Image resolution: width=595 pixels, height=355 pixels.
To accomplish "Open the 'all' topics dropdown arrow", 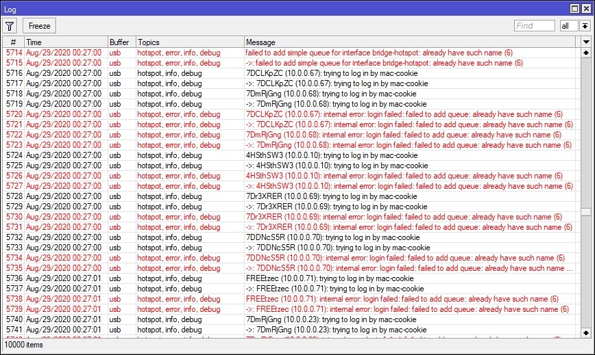I will [585, 26].
